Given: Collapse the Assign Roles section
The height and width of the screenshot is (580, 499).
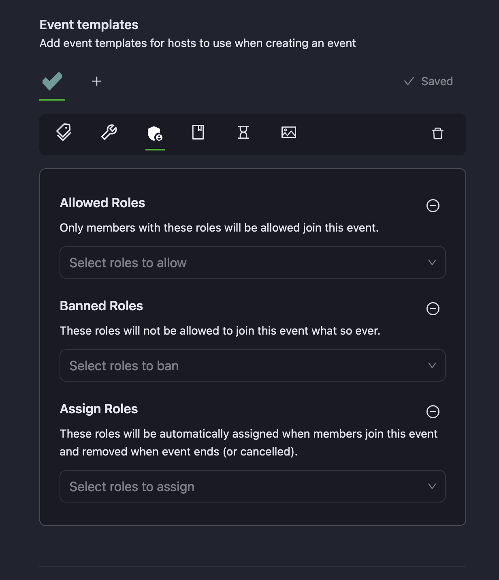Looking at the screenshot, I should (x=433, y=412).
